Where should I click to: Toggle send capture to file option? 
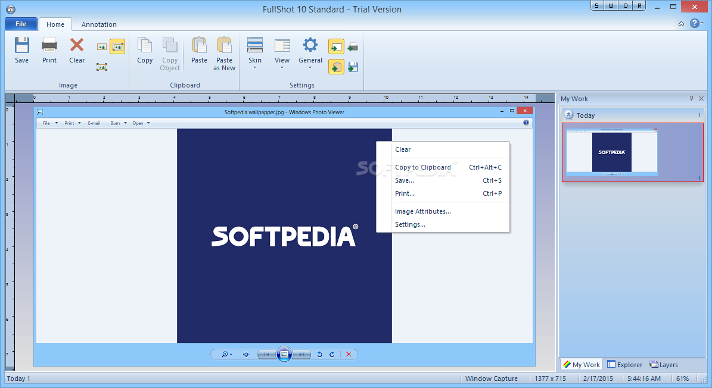point(353,67)
